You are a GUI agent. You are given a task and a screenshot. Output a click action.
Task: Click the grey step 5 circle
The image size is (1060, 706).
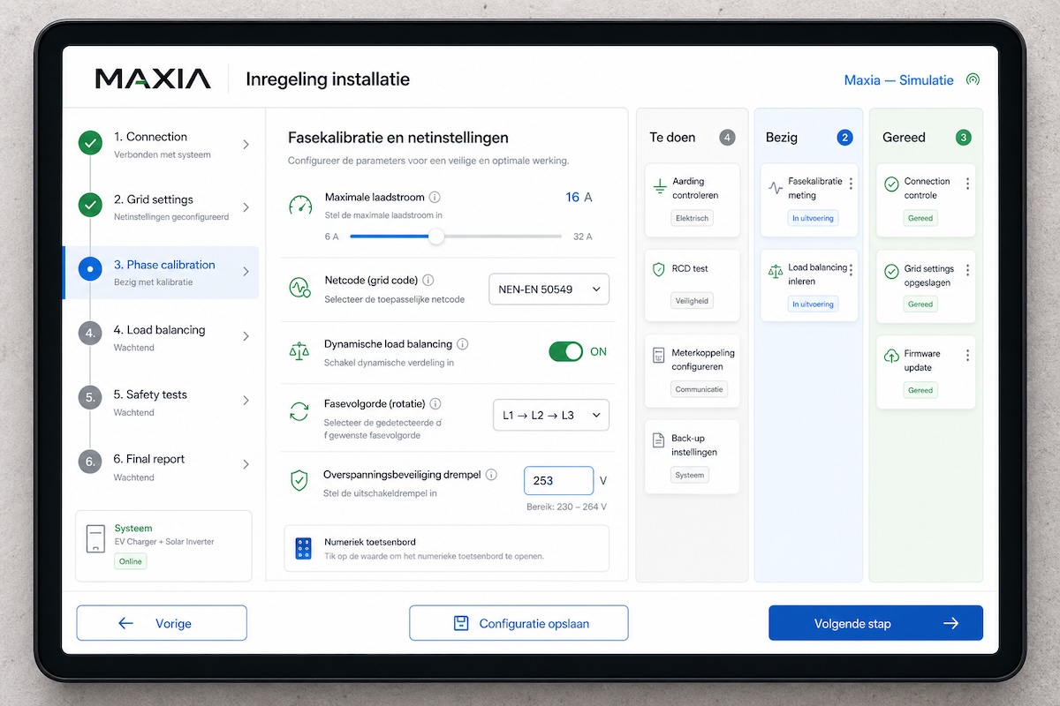click(x=89, y=397)
